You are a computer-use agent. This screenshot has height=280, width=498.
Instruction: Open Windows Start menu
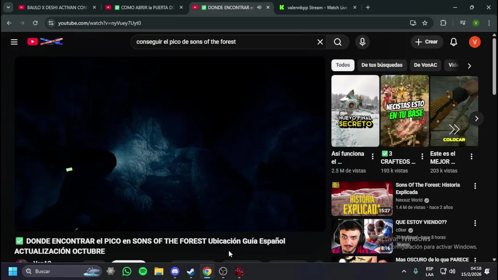coord(13,271)
